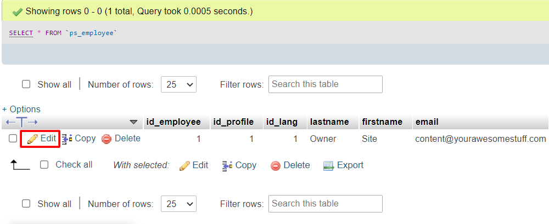Sort by the id_employee column header
The image size is (549, 224).
pos(173,122)
